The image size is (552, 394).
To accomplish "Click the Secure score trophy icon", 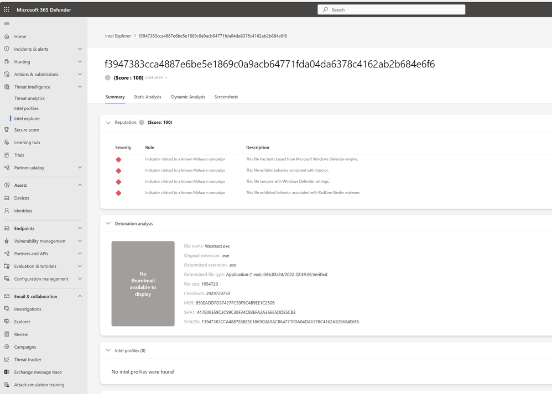I will tap(7, 130).
